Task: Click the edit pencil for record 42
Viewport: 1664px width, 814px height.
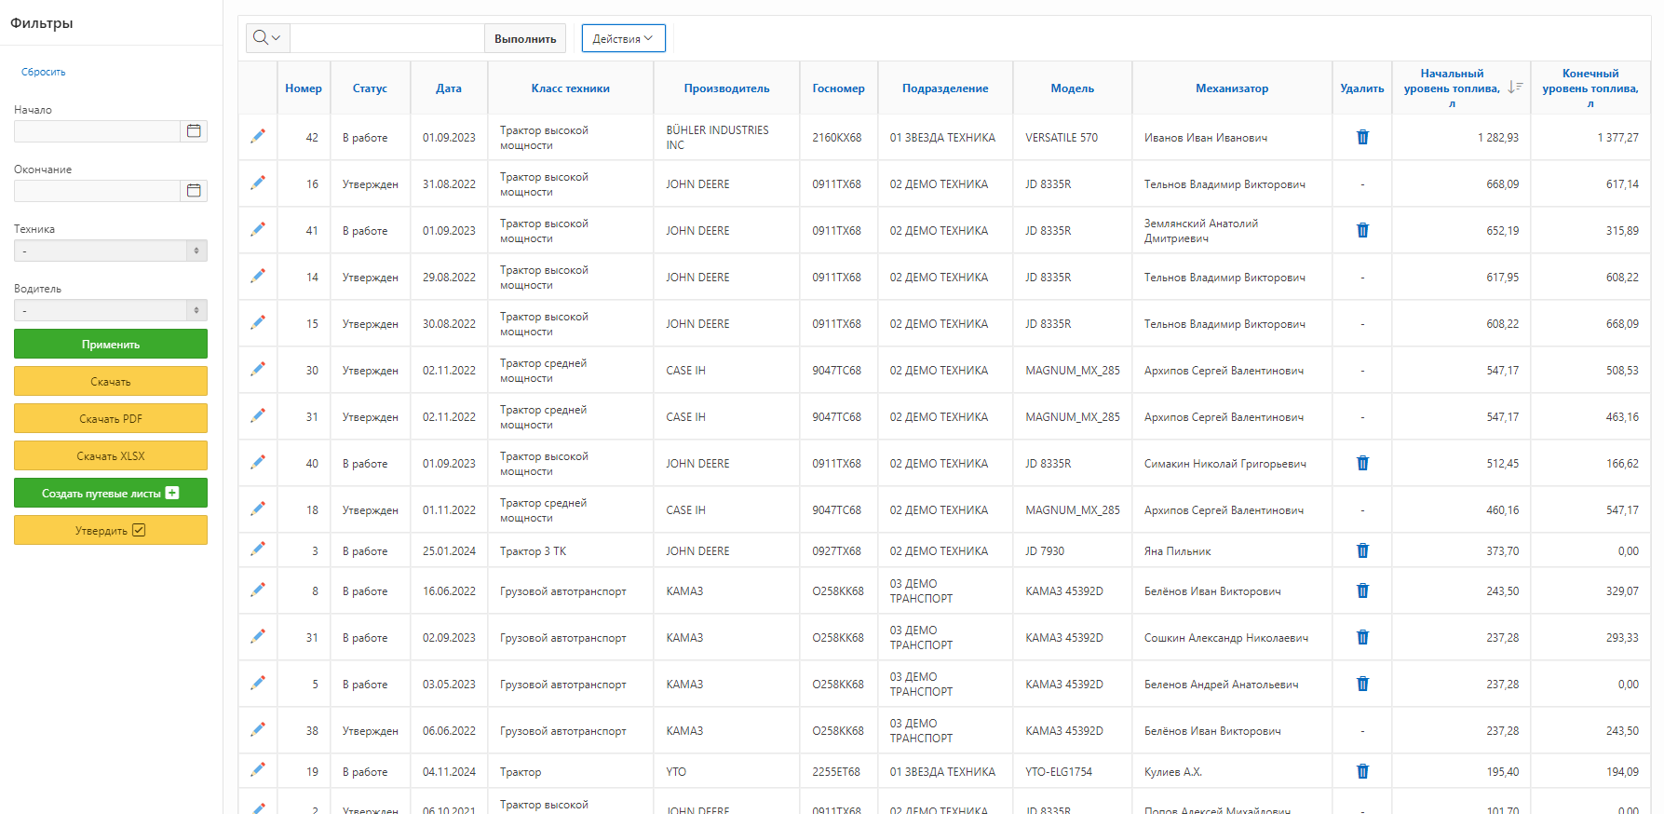Action: (258, 136)
